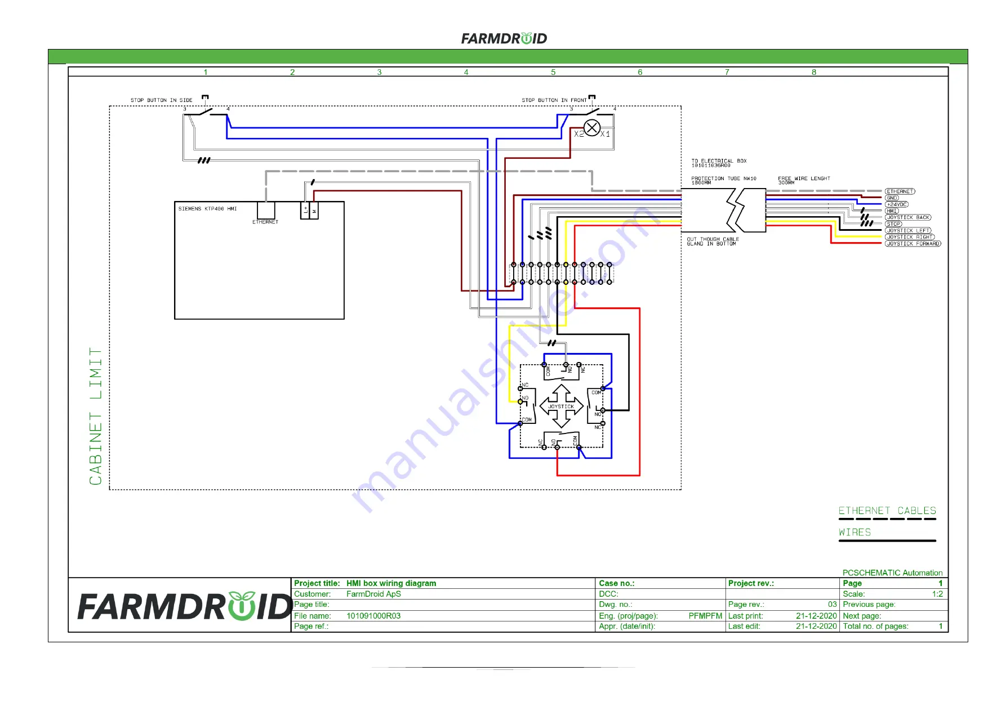Click page revision value '03'

click(x=832, y=605)
